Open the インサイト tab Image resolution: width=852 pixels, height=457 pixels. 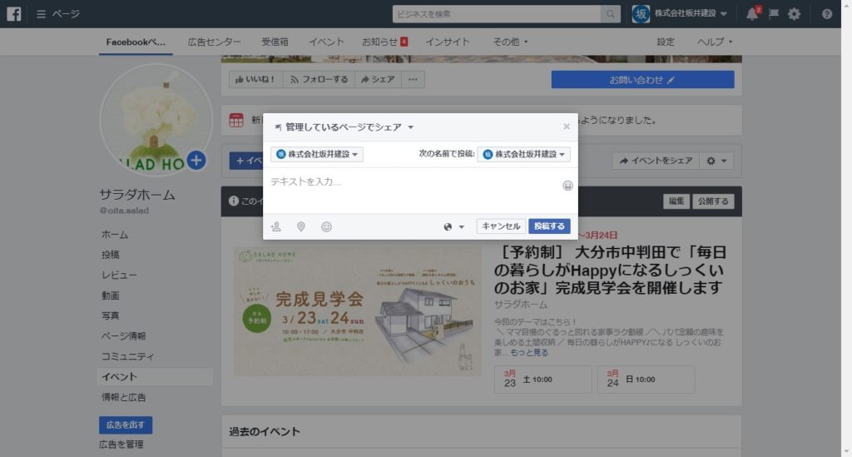pos(447,42)
